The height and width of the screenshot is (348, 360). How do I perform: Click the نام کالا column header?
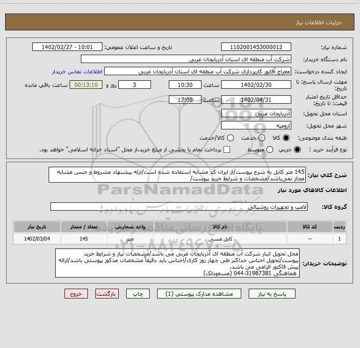[220, 227]
